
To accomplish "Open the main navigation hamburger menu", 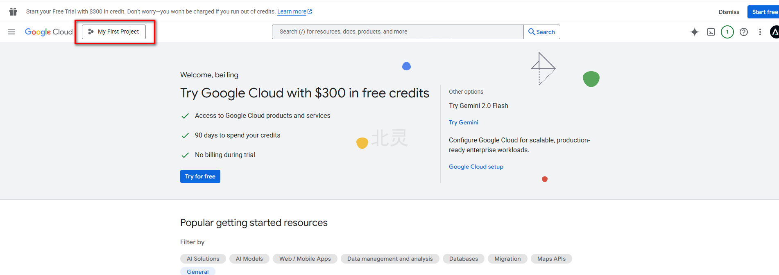I will [11, 32].
